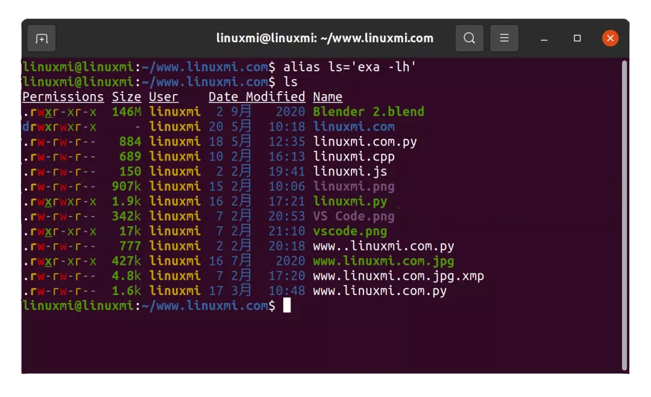651x397 pixels.
Task: Click file name Blender 2.blend
Action: click(368, 112)
